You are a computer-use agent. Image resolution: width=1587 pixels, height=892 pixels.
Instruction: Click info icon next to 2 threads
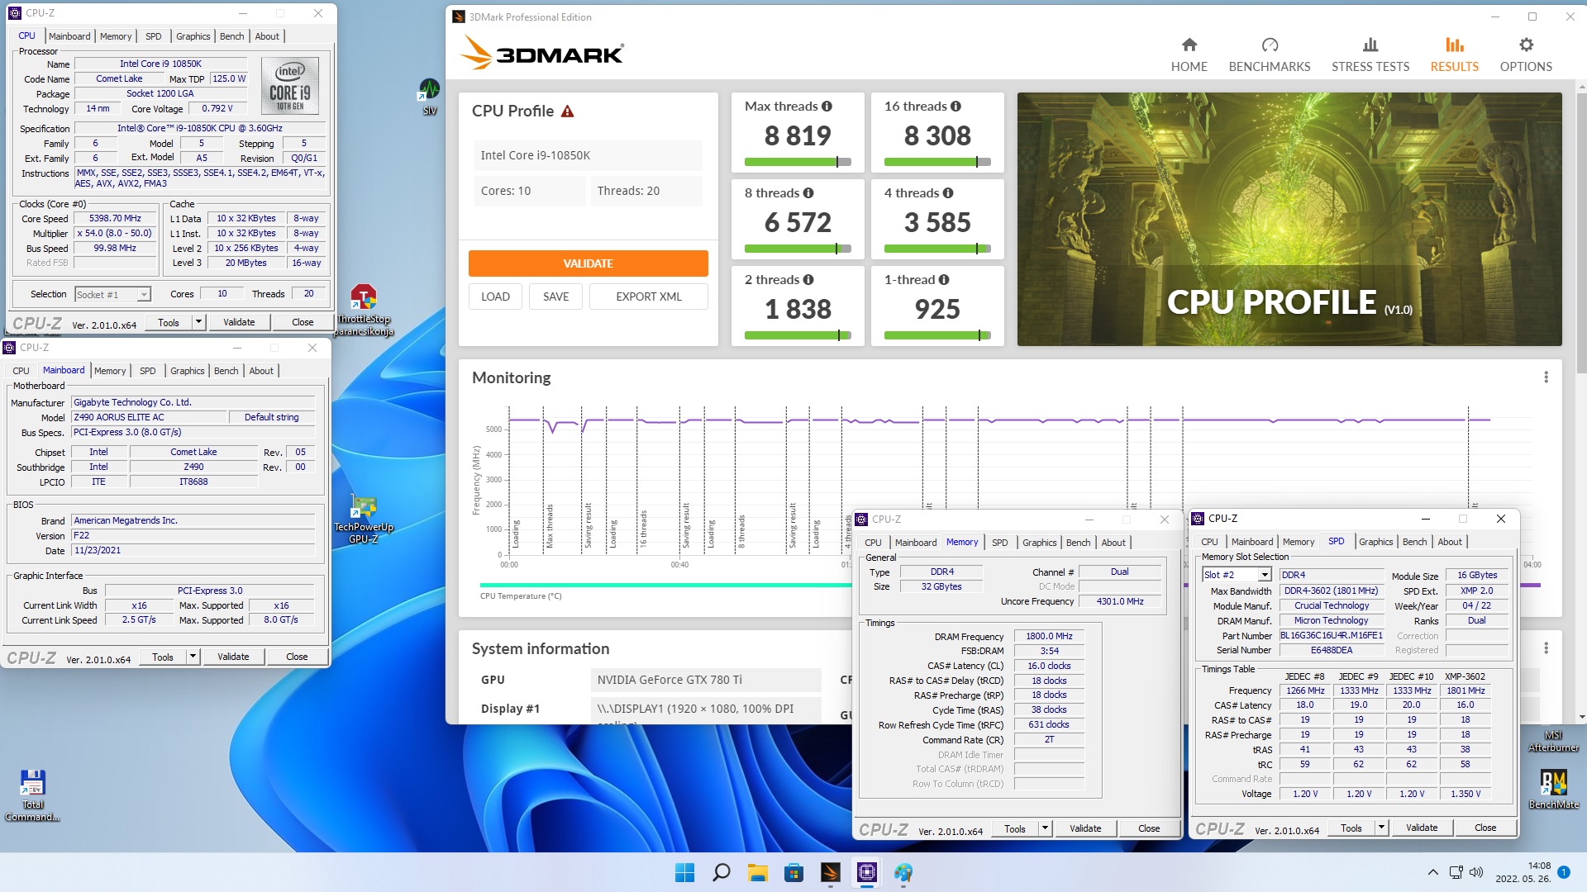tap(808, 279)
